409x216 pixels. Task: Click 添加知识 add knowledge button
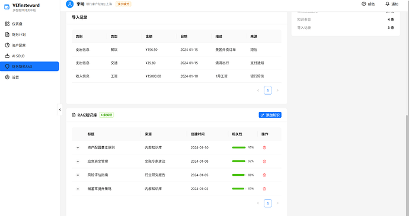click(270, 115)
